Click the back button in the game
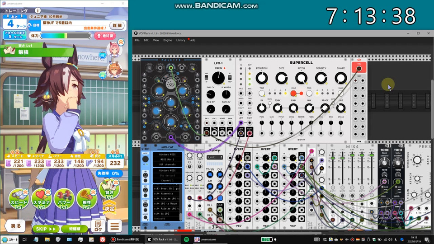 [15, 226]
